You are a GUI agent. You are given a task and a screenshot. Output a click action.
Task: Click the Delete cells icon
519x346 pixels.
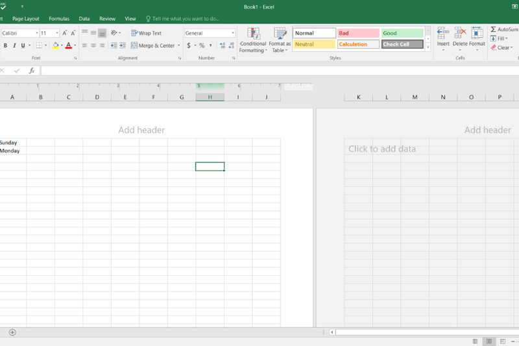[460, 33]
